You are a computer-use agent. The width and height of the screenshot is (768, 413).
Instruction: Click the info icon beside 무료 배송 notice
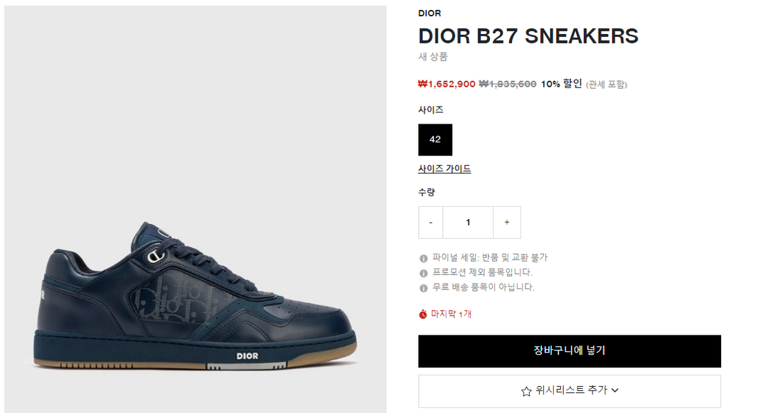[x=423, y=288]
